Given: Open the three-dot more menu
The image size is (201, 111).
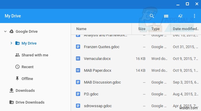Looking at the screenshot, I should 194,16.
